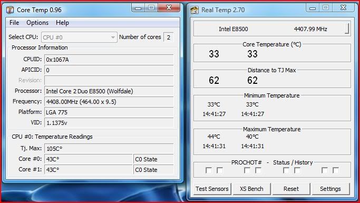360x203 pixels.
Task: Open Real Temp Settings
Action: click(x=330, y=189)
